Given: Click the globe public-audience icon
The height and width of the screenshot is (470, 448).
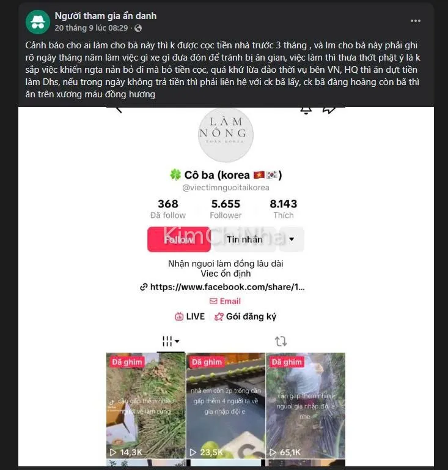Looking at the screenshot, I should pyautogui.click(x=138, y=28).
